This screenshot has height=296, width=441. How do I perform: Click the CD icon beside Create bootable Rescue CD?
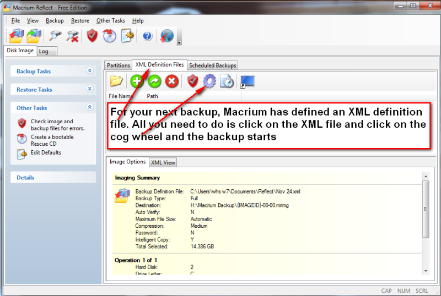(x=22, y=139)
